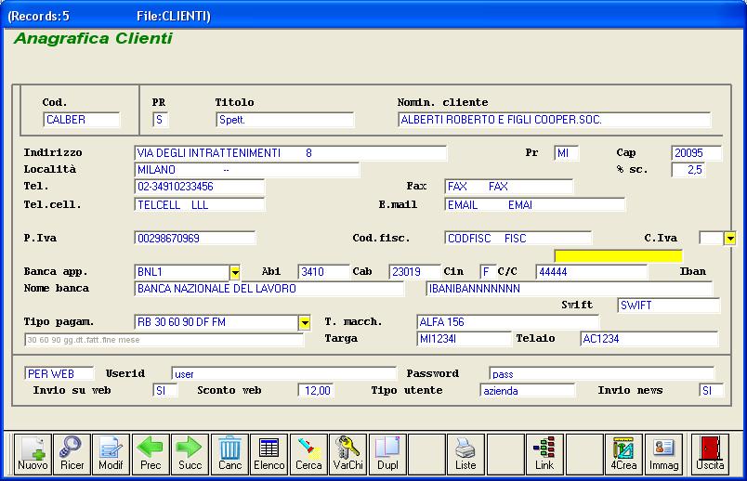Click the Nome banca field BANCA NAZIONALE
The height and width of the screenshot is (481, 747).
269,289
